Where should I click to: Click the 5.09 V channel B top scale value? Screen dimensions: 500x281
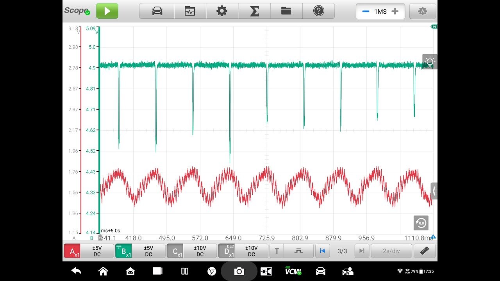coord(91,28)
